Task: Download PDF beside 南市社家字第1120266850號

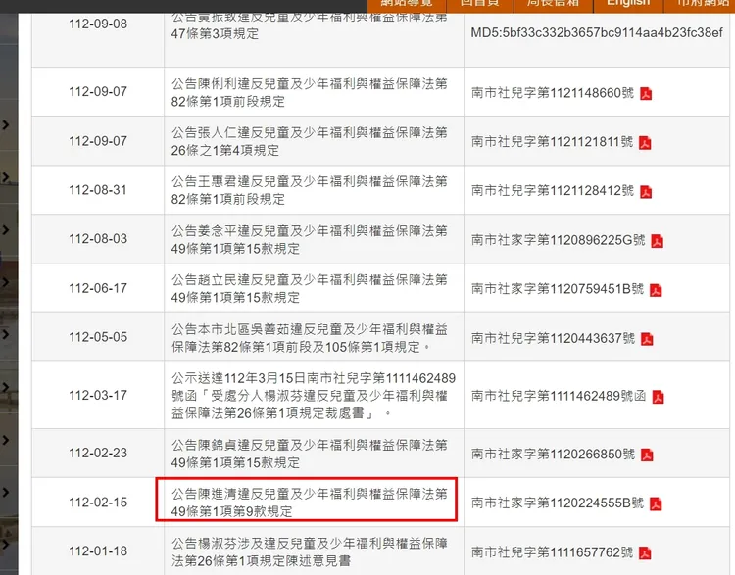Action: [646, 455]
